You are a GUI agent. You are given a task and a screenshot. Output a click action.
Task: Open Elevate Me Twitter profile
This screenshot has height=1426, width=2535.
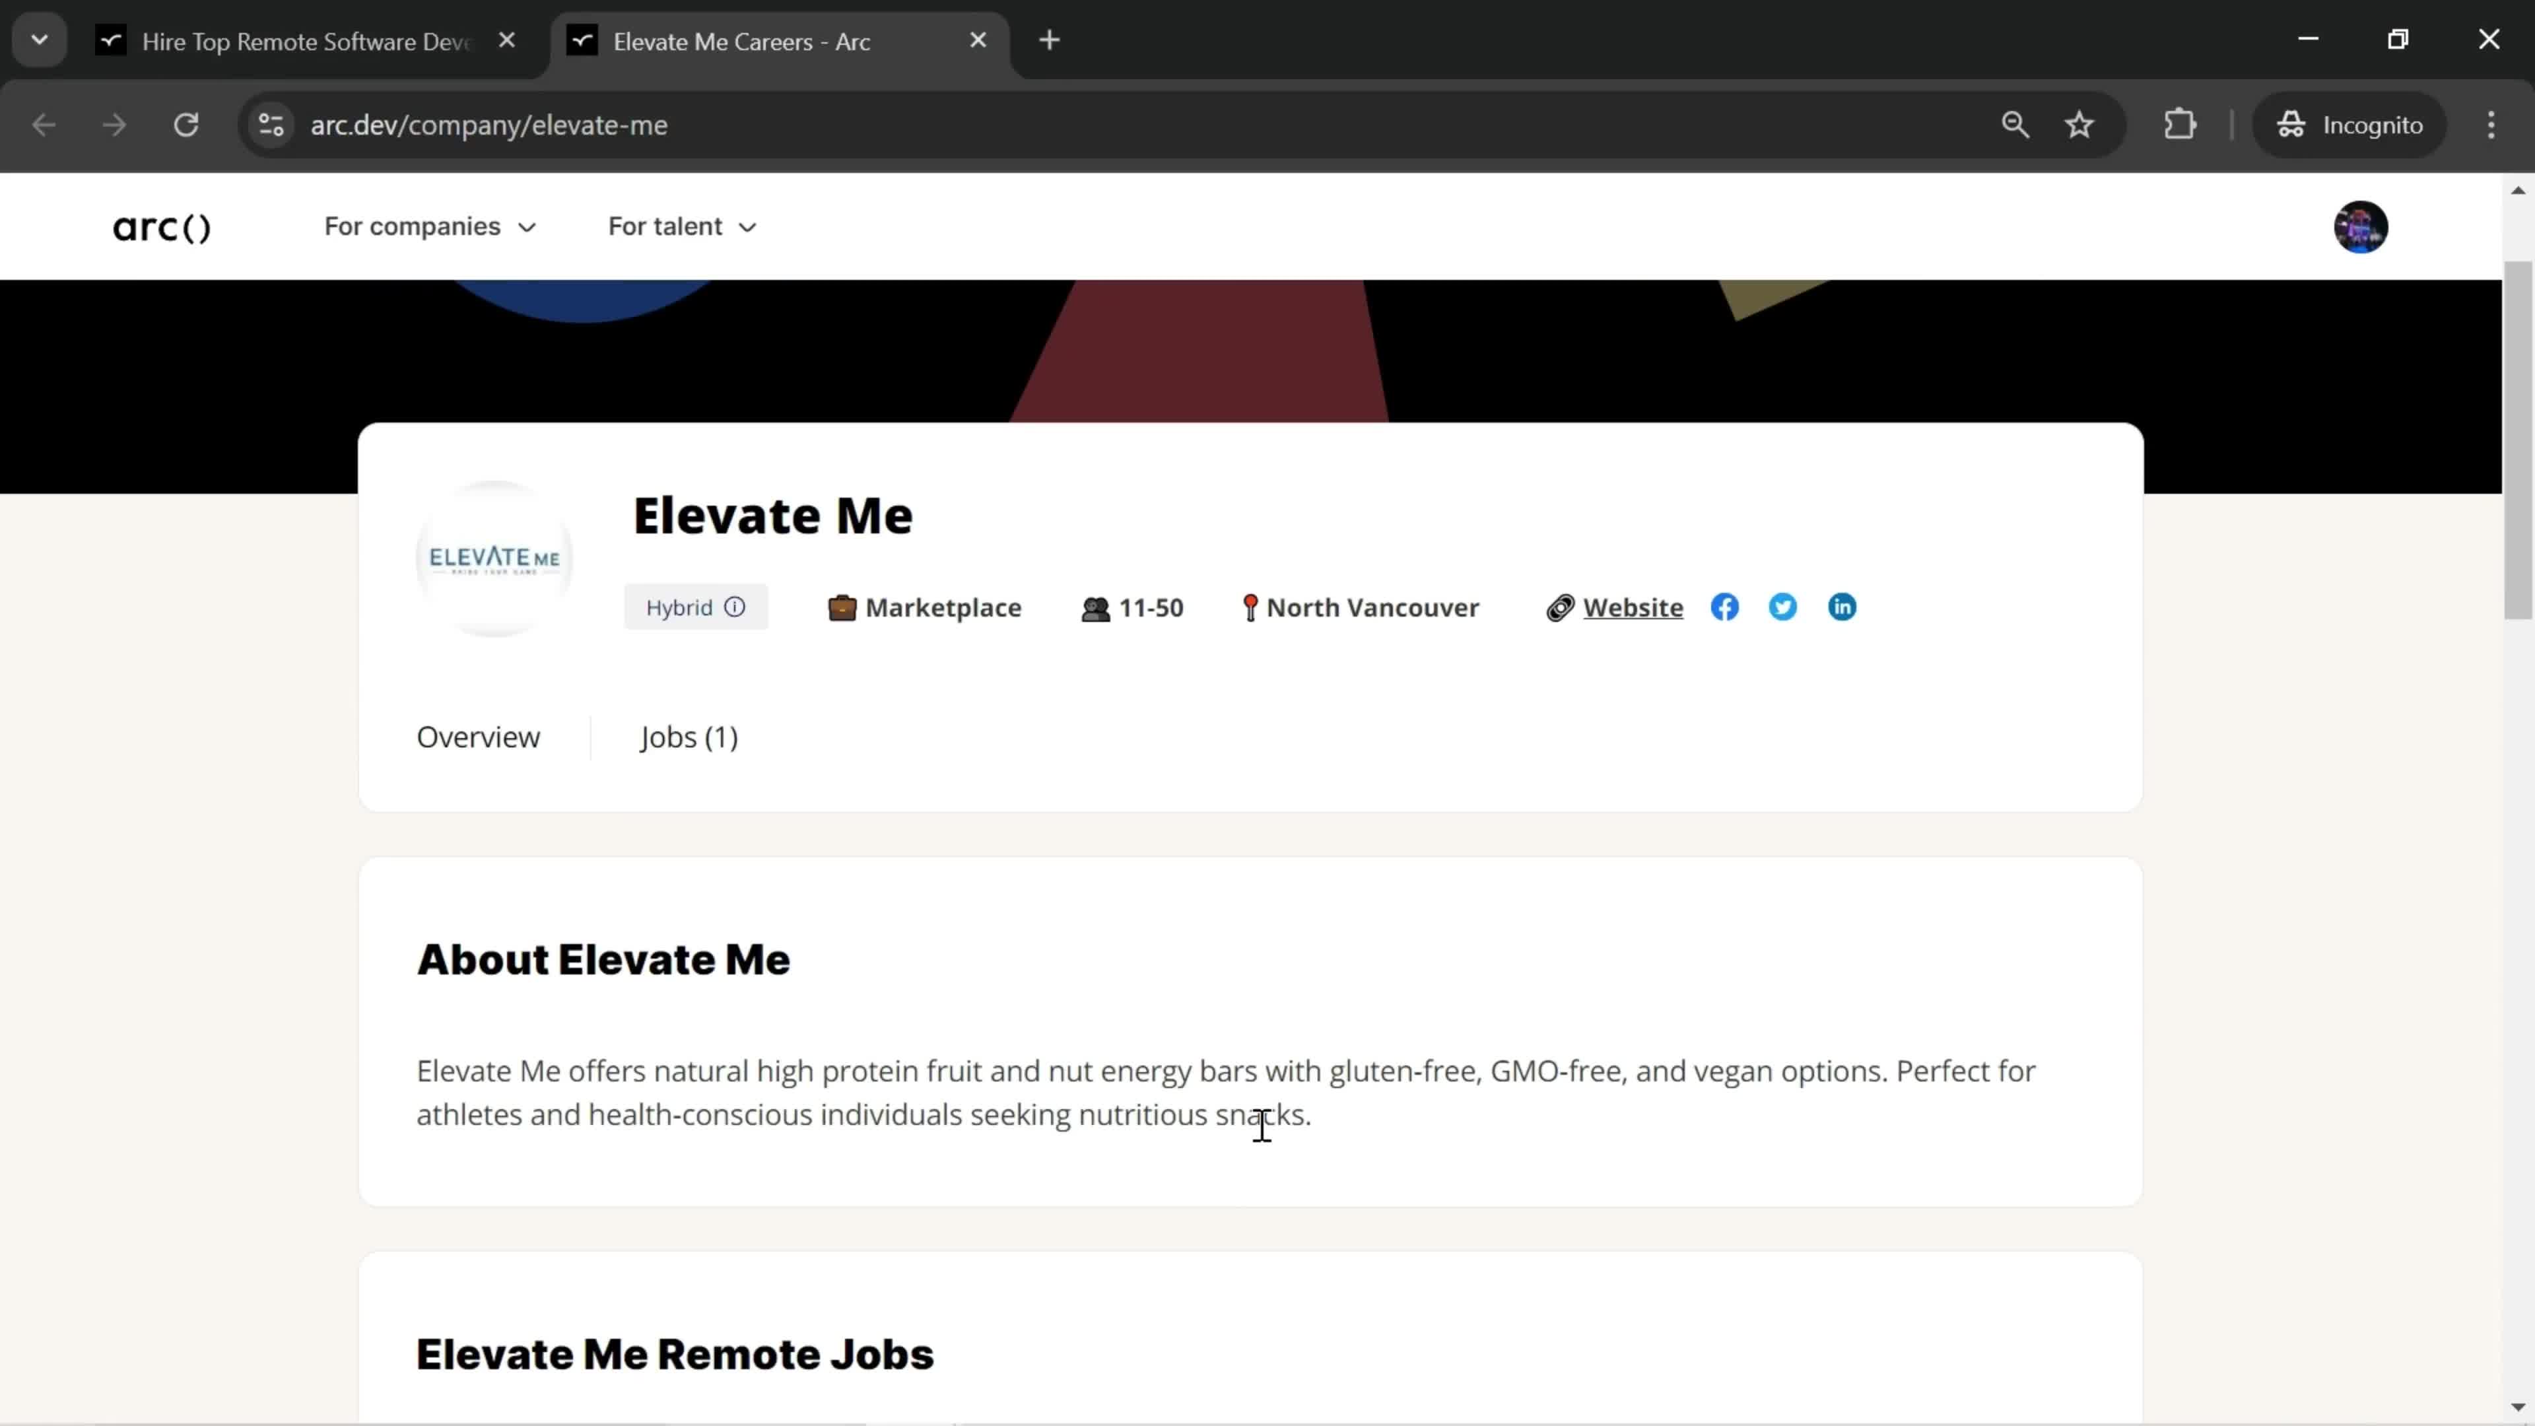tap(1783, 606)
